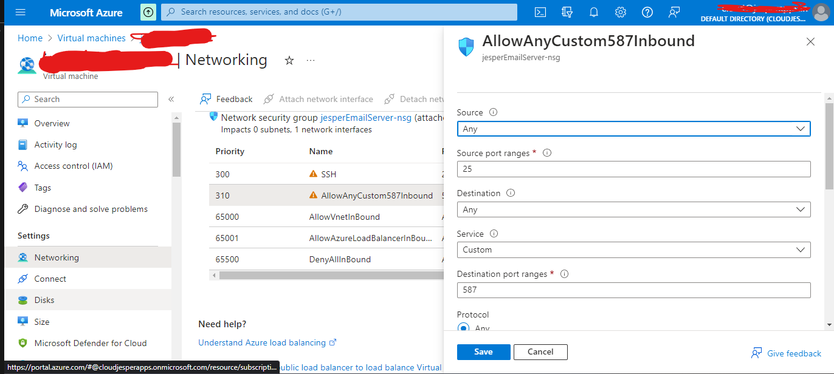The image size is (834, 374).
Task: Click the shield icon in rule panel header
Action: [466, 47]
